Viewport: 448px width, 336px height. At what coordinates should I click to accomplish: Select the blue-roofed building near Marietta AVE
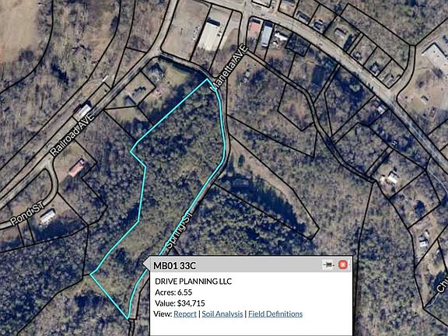[267, 35]
